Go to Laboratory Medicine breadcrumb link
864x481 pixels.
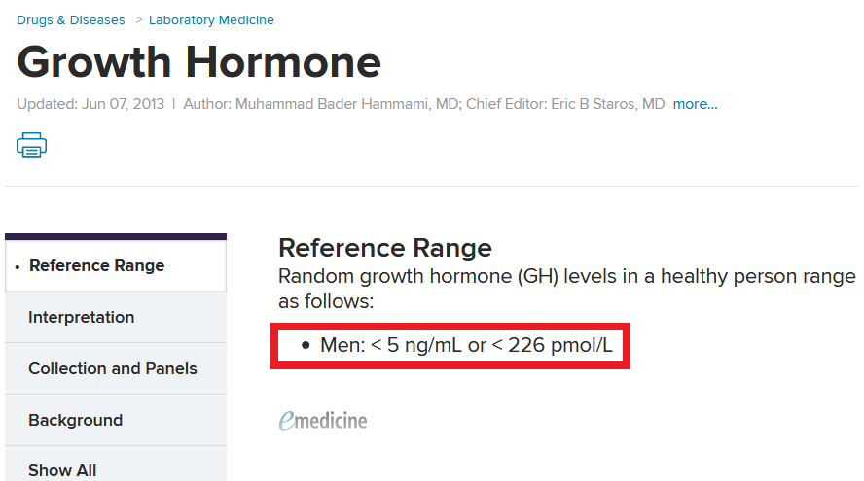click(x=211, y=19)
